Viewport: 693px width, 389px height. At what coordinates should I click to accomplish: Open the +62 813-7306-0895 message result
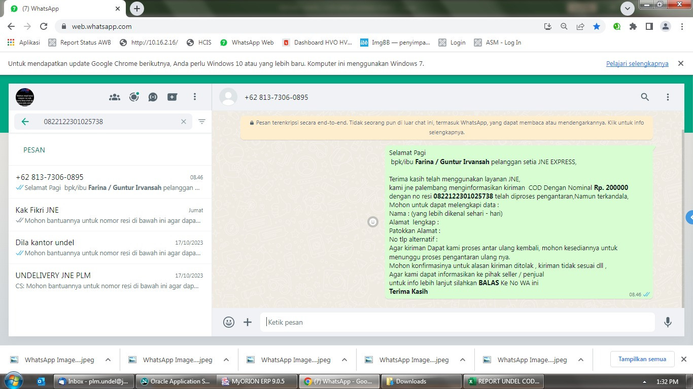[x=110, y=182]
